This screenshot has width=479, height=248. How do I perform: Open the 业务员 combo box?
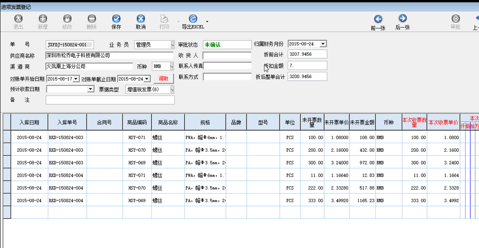[x=172, y=45]
